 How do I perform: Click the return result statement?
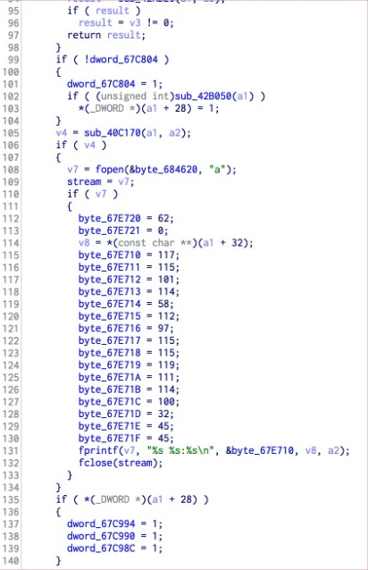tap(106, 35)
